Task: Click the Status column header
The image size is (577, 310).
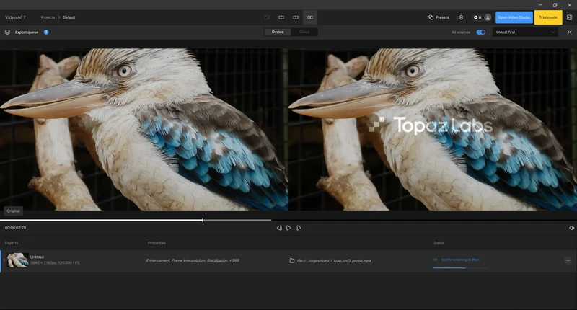Action: tap(439, 243)
